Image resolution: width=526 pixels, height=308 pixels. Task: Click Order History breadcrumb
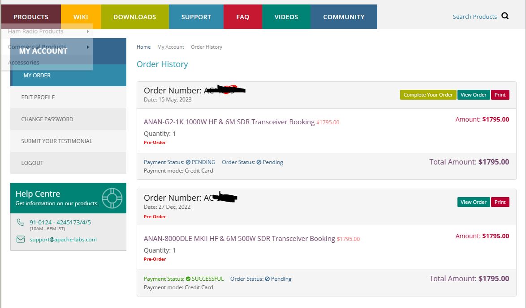pos(207,47)
